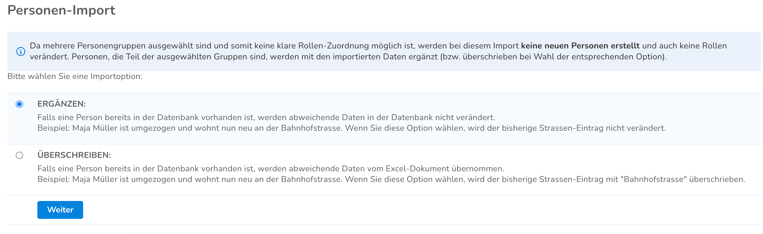763x234 pixels.
Task: Click the ÜBERSCHREIBEN: option label
Action: [x=74, y=155]
